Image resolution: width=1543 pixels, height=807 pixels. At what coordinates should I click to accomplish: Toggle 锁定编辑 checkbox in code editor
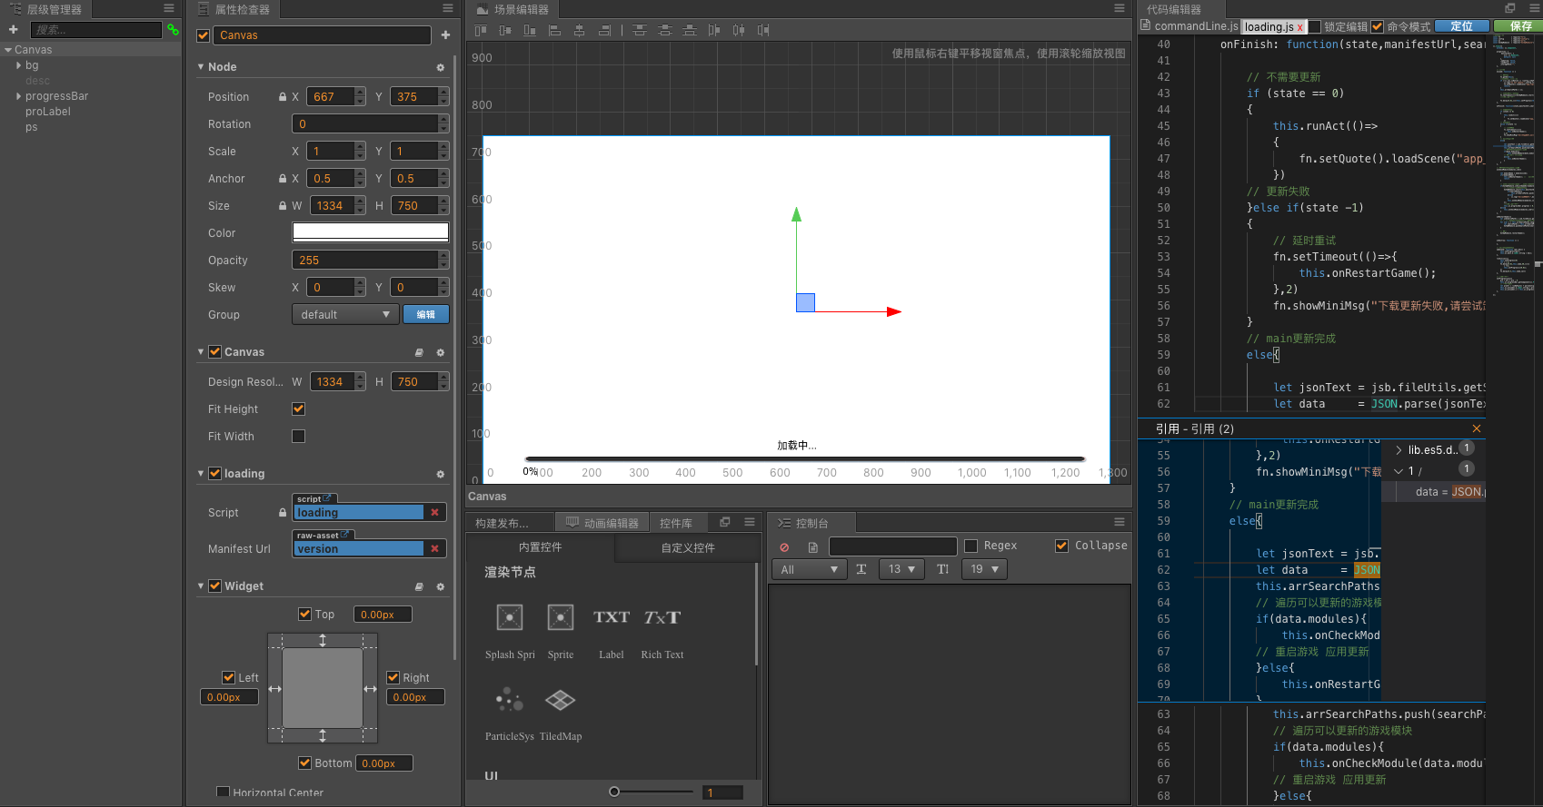pyautogui.click(x=1314, y=26)
